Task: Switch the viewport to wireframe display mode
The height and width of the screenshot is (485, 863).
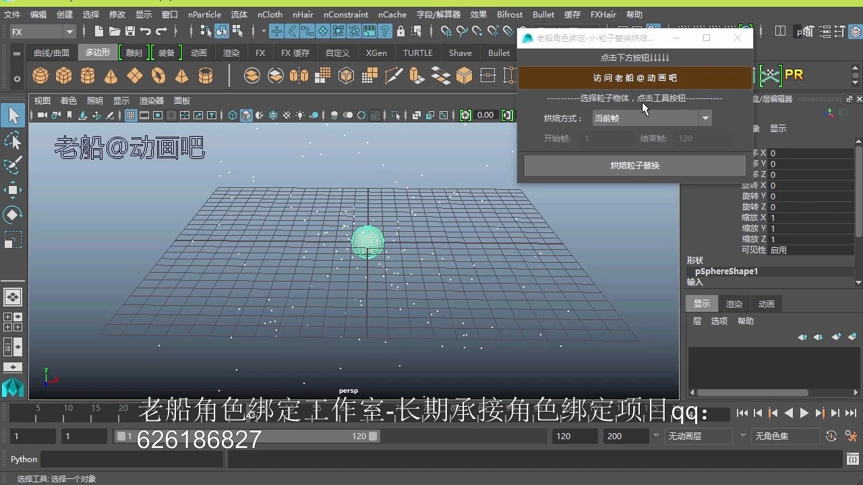Action: coord(231,115)
